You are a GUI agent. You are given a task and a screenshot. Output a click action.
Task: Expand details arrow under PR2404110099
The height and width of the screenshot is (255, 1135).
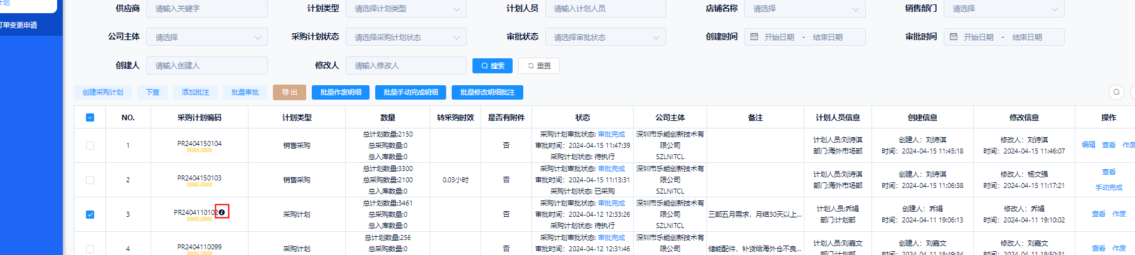pyautogui.click(x=200, y=252)
